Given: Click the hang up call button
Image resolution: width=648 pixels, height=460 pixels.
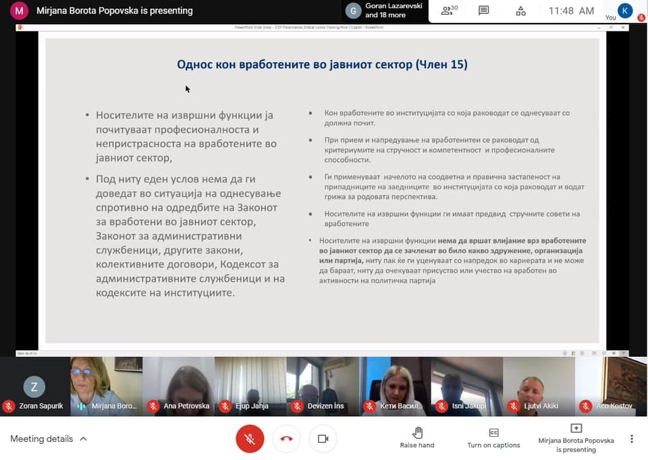Looking at the screenshot, I should (x=286, y=439).
